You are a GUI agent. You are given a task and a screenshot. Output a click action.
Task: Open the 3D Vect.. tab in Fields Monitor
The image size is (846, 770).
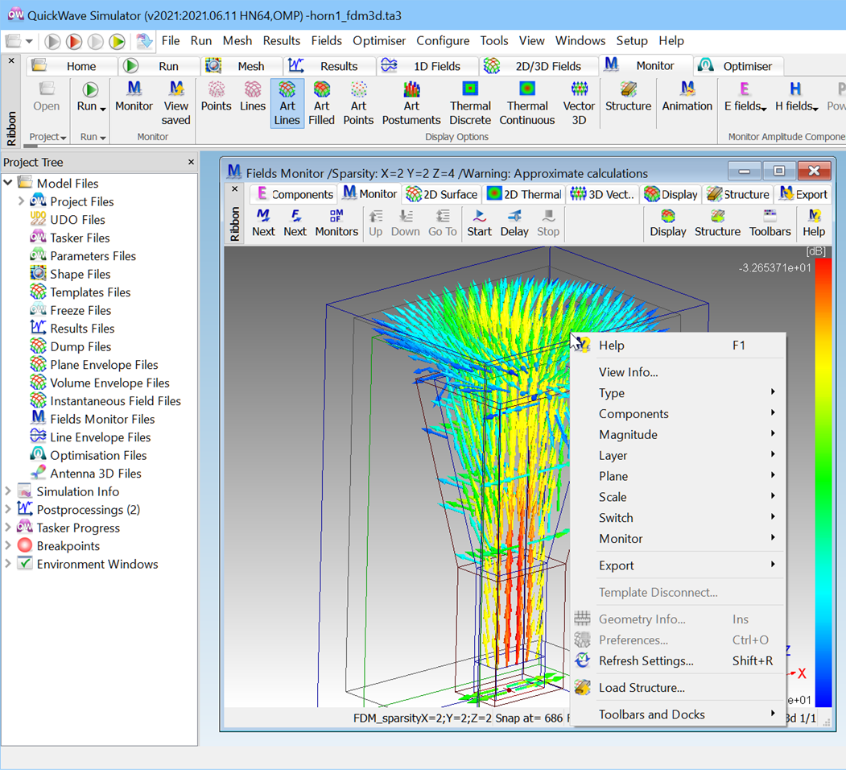(x=603, y=194)
